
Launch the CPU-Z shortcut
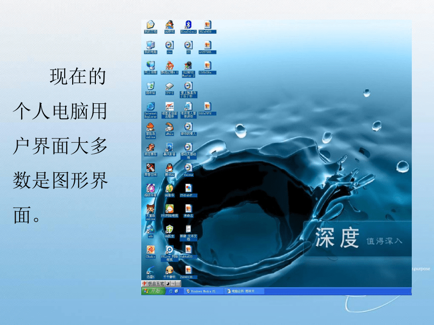coord(170,88)
